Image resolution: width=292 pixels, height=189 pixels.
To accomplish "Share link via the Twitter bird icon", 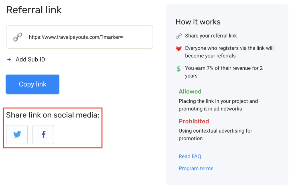I will point(17,134).
